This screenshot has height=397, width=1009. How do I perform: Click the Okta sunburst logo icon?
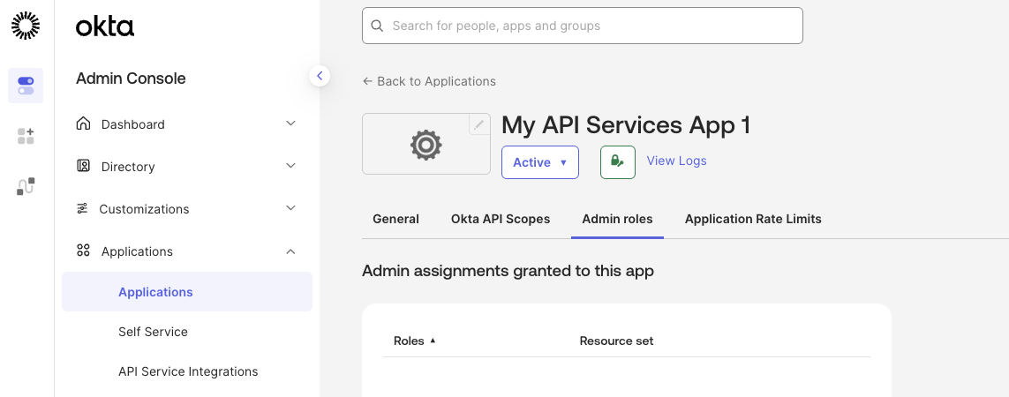26,26
